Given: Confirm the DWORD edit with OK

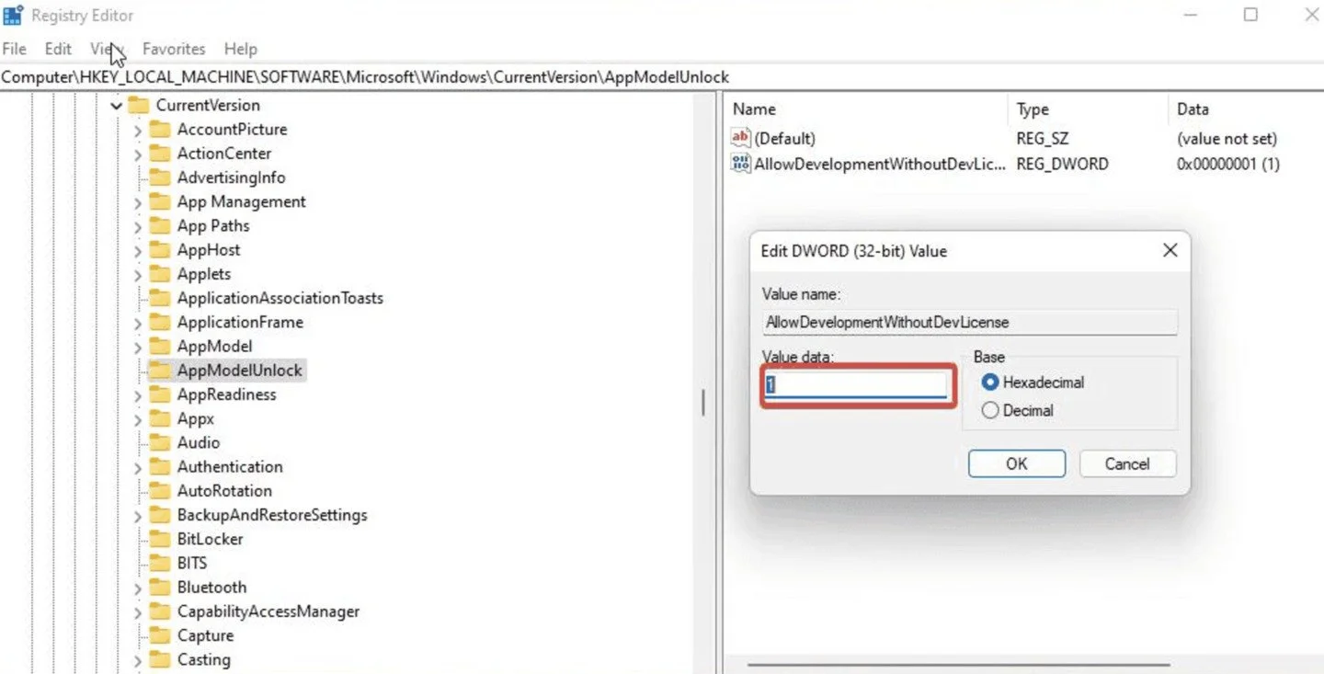Looking at the screenshot, I should [x=1016, y=463].
